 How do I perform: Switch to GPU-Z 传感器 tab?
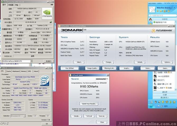point(11,5)
